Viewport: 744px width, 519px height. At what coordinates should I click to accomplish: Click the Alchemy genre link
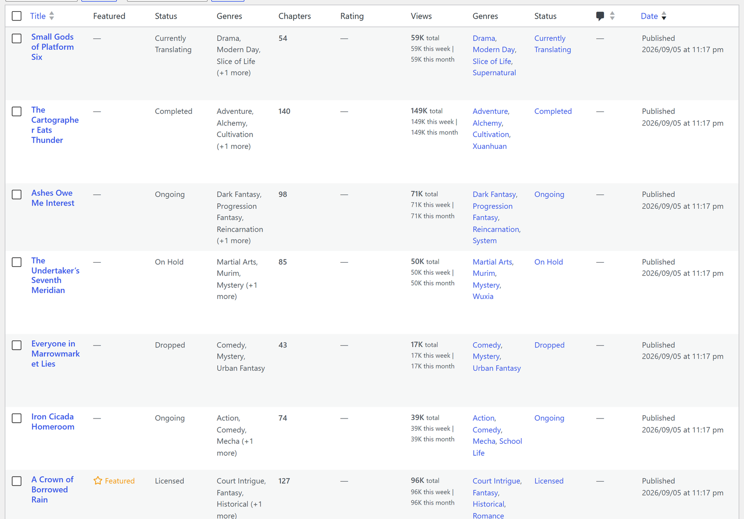click(488, 123)
